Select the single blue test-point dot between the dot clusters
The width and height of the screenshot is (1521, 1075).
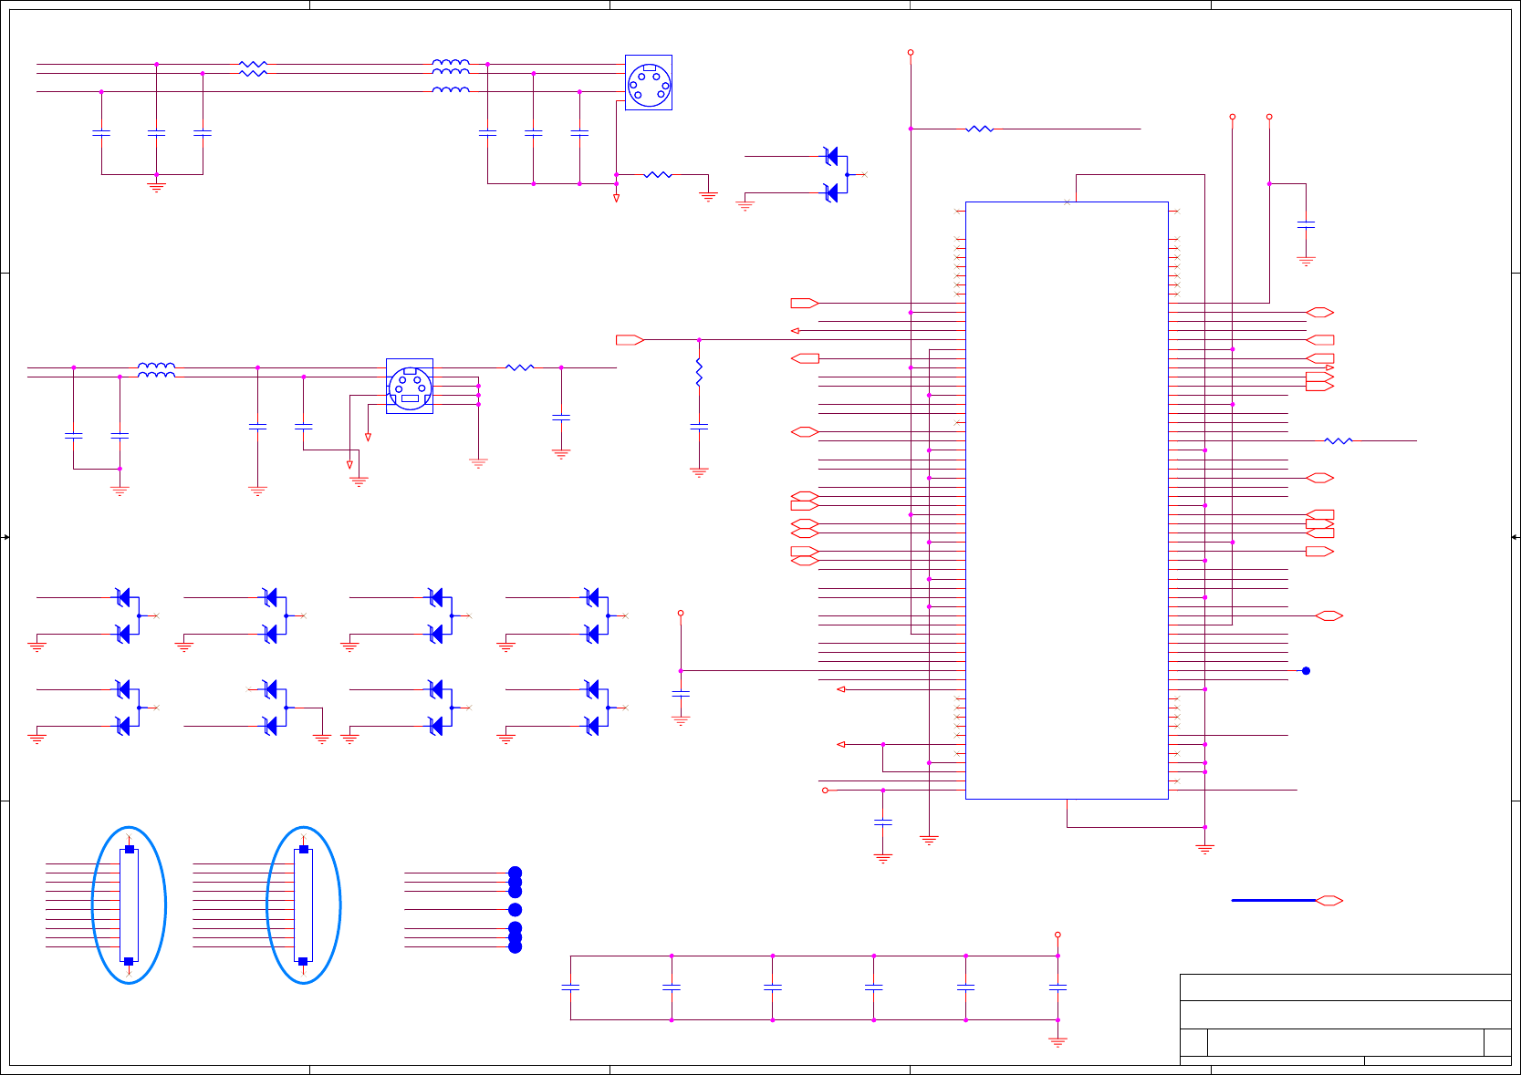pos(515,910)
